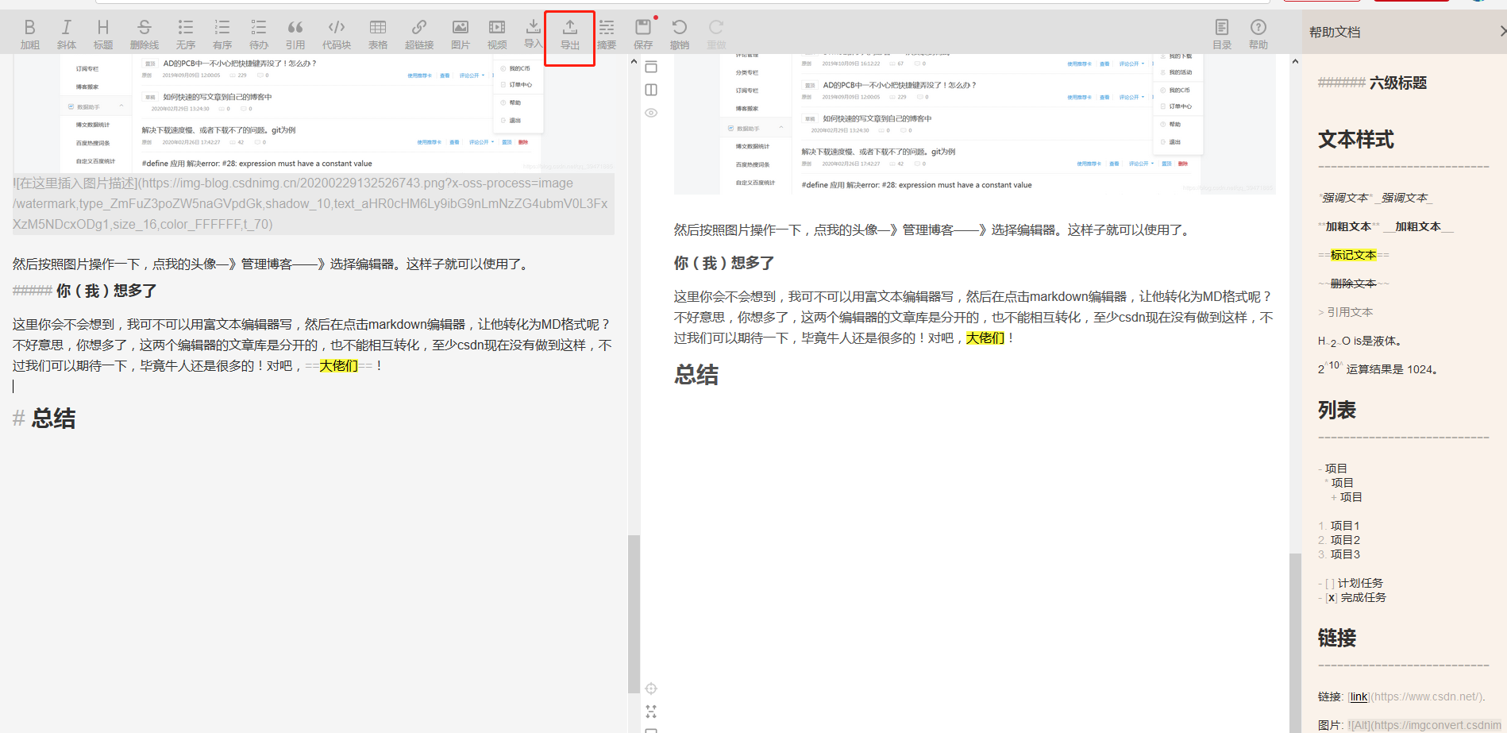This screenshot has height=733, width=1507.
Task: Insert an image via the 图片 icon
Action: click(460, 32)
